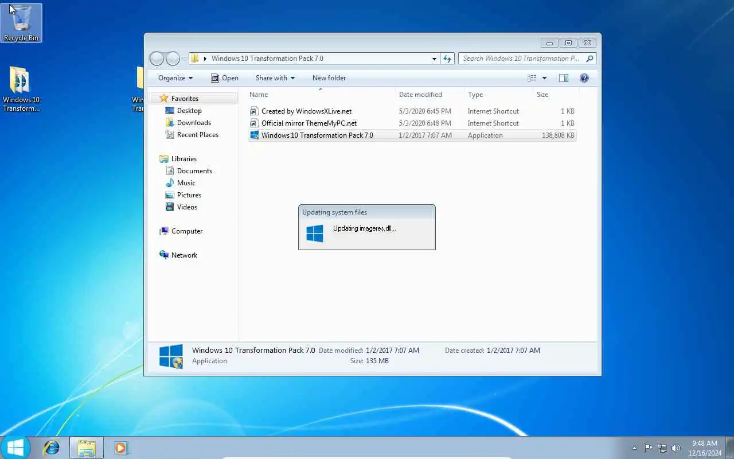Viewport: 734px width, 459px height.
Task: Select Created by WindowsXLive.net shortcut icon
Action: pos(255,111)
